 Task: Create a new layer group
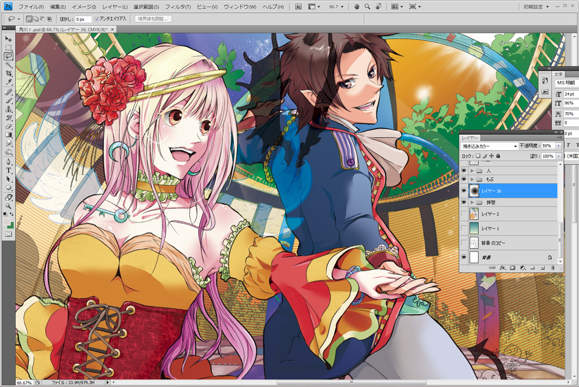[x=533, y=268]
